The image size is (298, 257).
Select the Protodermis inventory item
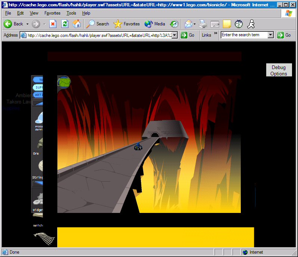pyautogui.click(x=39, y=121)
